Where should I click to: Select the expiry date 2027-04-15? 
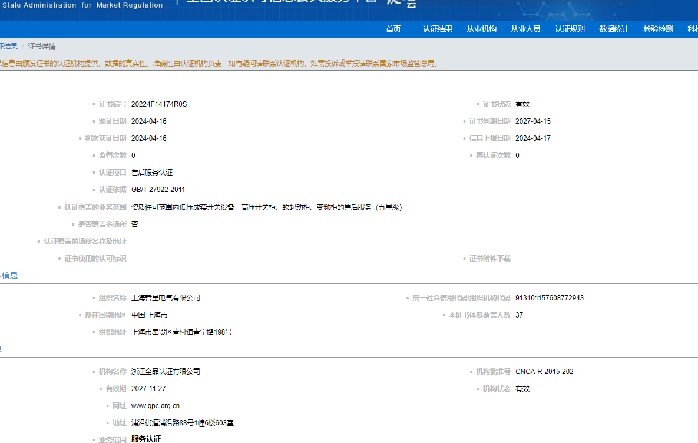pyautogui.click(x=533, y=121)
